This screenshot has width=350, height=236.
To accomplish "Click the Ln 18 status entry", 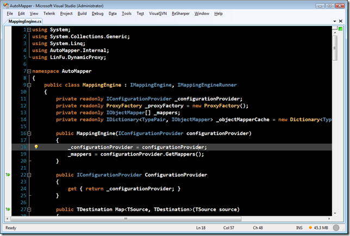I will (x=201, y=228).
